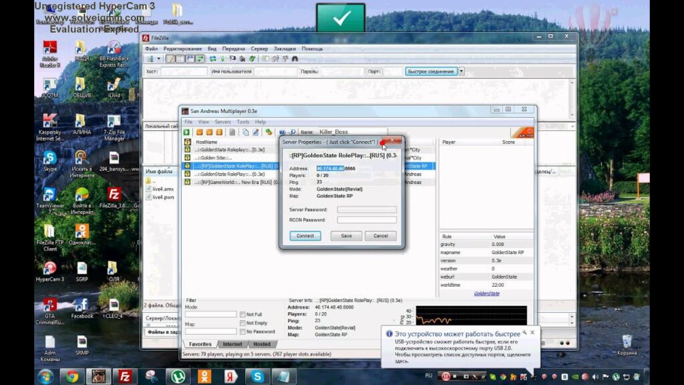
Task: Select server row ..::[RP]GameWorld::.. New Era
Action: point(230,182)
